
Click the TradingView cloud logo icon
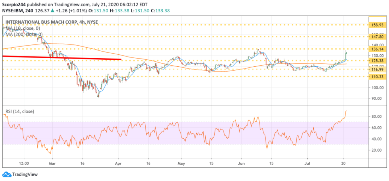point(6,174)
